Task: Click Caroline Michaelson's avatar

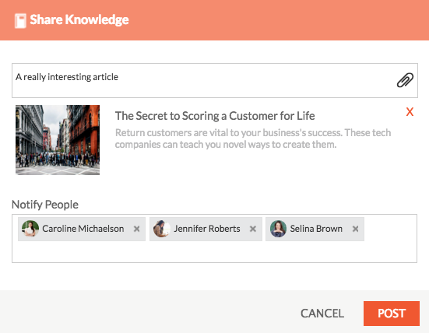Action: coord(30,229)
